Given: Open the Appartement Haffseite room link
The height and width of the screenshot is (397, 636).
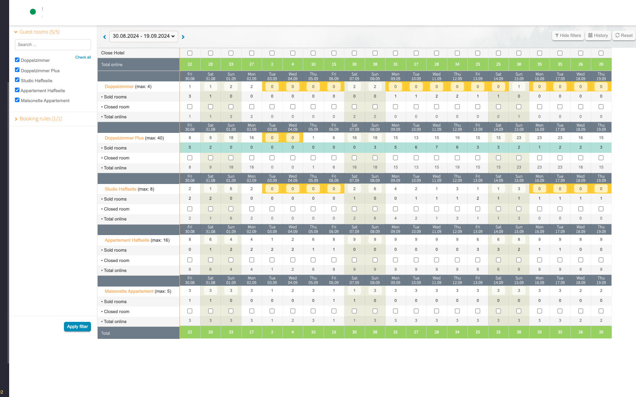Looking at the screenshot, I should [x=127, y=240].
